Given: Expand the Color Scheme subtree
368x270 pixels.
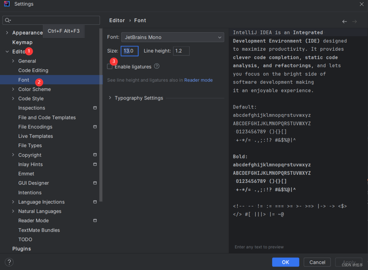Looking at the screenshot, I should (x=13, y=89).
